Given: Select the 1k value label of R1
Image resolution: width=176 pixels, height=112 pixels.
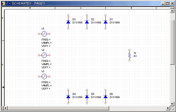Looking at the screenshot, I should click(x=135, y=53).
